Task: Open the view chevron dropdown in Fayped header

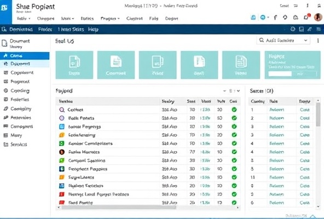Action: point(239,91)
